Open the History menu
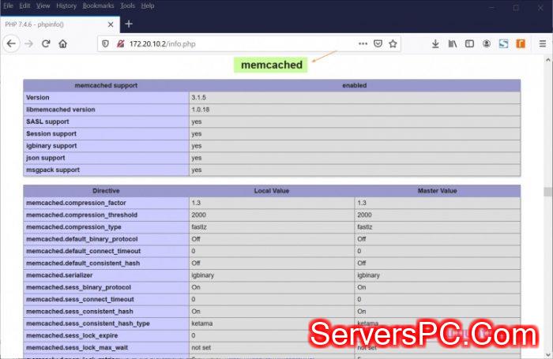Viewport: 553px width, 359px height. [x=66, y=6]
